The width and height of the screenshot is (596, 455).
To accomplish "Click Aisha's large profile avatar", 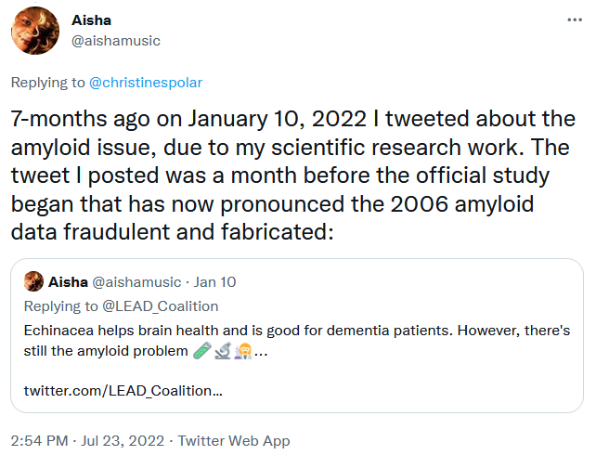I will [x=35, y=31].
